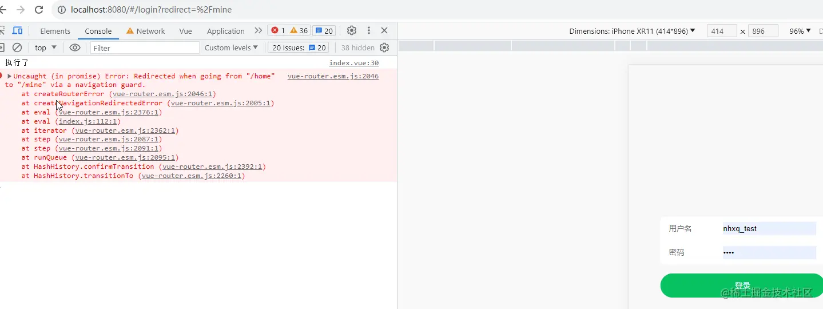Switch to the Console tab
The image size is (823, 309).
98,31
